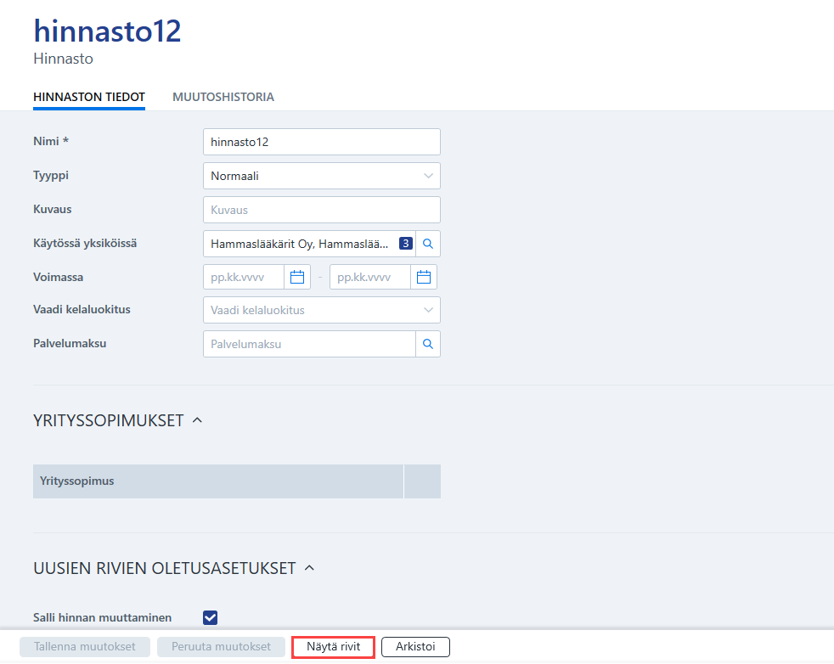This screenshot has height=664, width=834.
Task: Click the Voimassa start date input
Action: click(x=244, y=277)
